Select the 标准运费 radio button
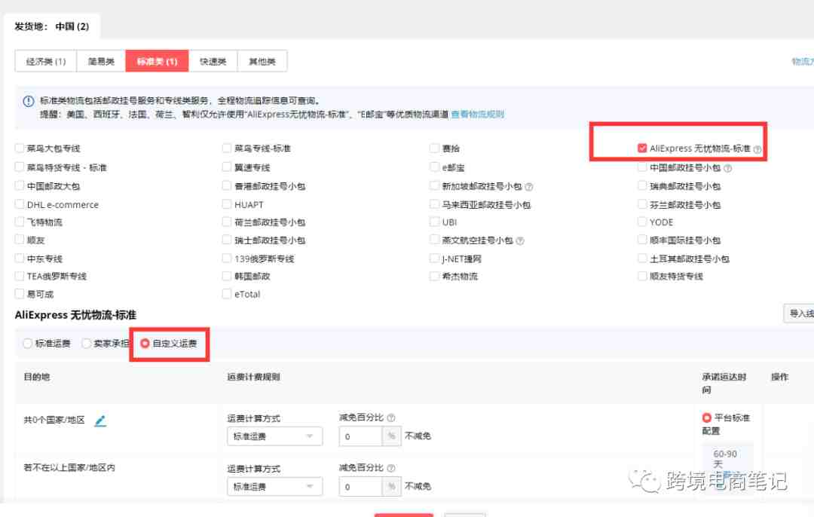The height and width of the screenshot is (517, 814). pos(28,344)
